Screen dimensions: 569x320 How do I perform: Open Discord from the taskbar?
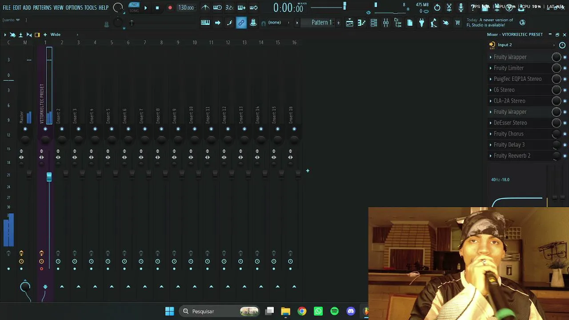click(351, 311)
